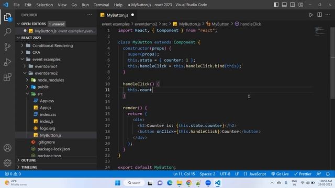Toggle Secondary Side Bar layout icon

[293, 5]
